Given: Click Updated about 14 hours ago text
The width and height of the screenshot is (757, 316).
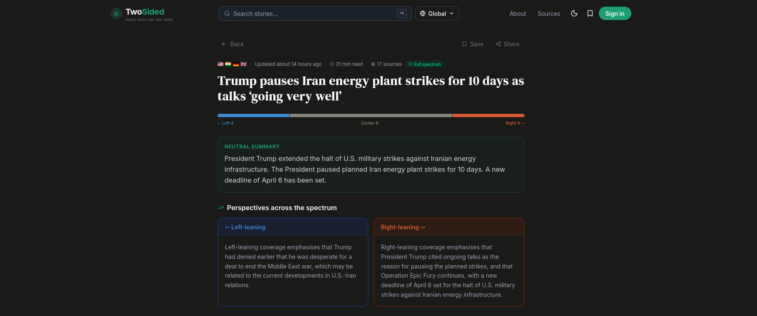Looking at the screenshot, I should 288,64.
